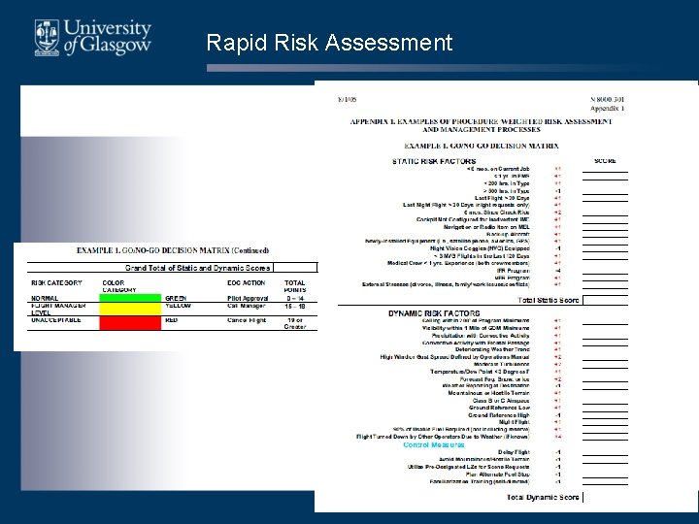Click the 'Familiarization Training' control measure row
Viewport: 699px width, 524px height.
point(480,481)
